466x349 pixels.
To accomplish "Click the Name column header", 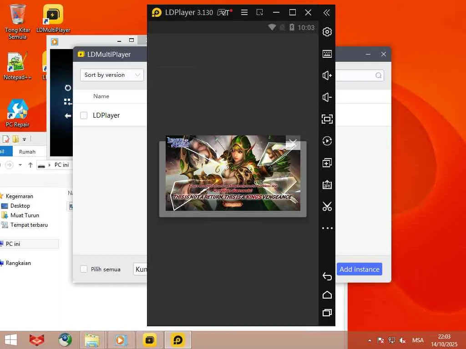I will point(101,96).
